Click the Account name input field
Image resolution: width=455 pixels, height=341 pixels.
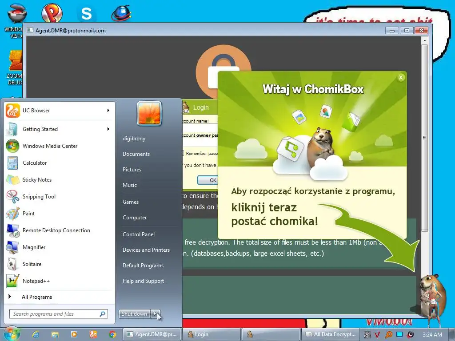coord(200,128)
